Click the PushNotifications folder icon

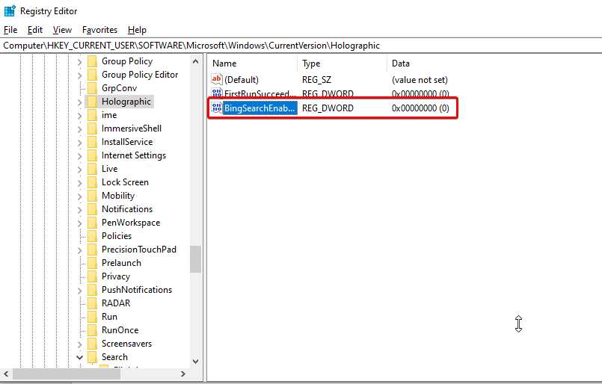click(x=92, y=290)
